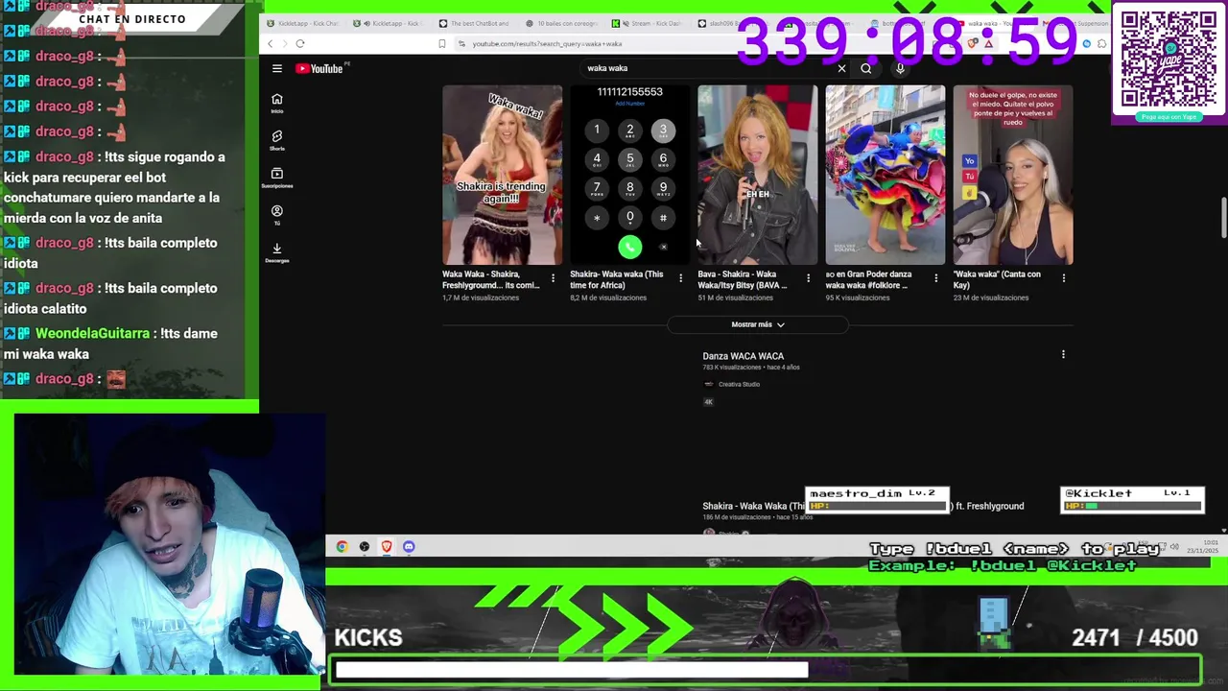Open Chrome from the taskbar
1228x691 pixels.
(342, 547)
